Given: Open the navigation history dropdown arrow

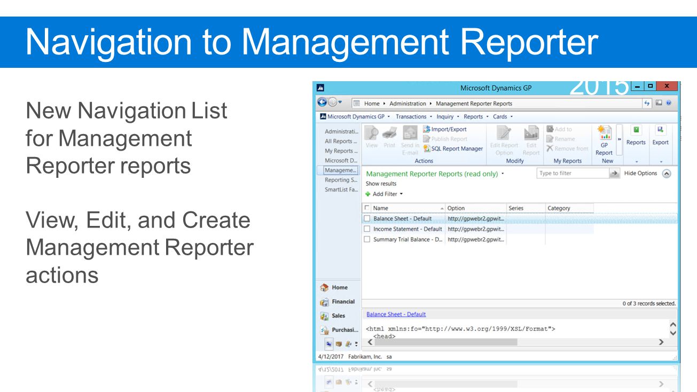Looking at the screenshot, I should pos(340,103).
